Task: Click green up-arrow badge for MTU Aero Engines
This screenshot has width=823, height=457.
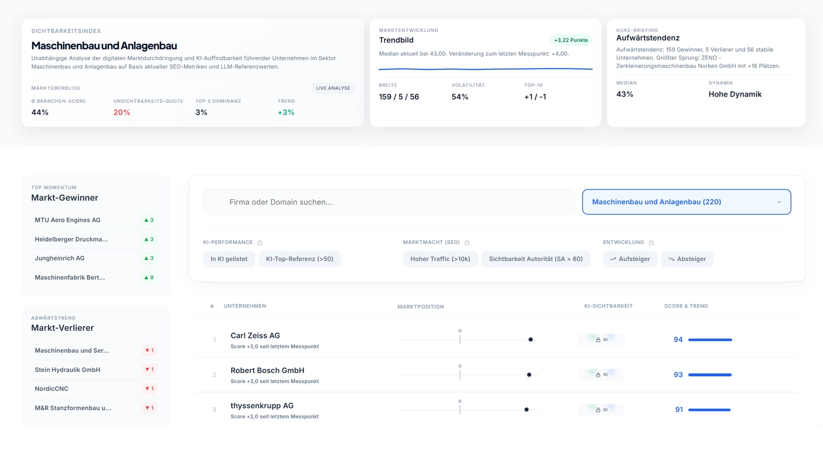Action: [149, 220]
